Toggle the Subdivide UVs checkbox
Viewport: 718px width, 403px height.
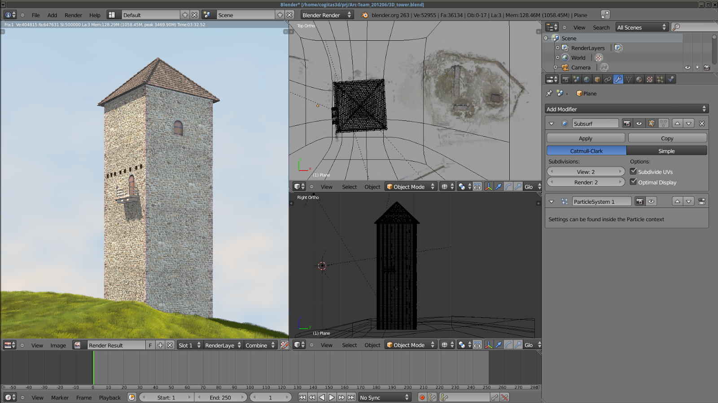[634, 171]
